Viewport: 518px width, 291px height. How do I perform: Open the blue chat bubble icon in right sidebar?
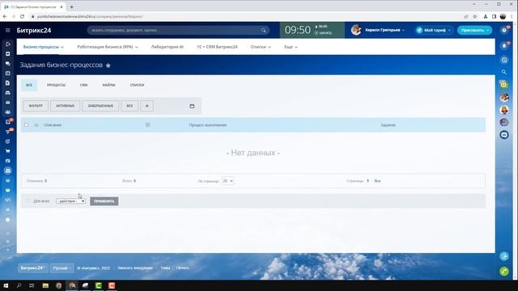[x=504, y=135]
